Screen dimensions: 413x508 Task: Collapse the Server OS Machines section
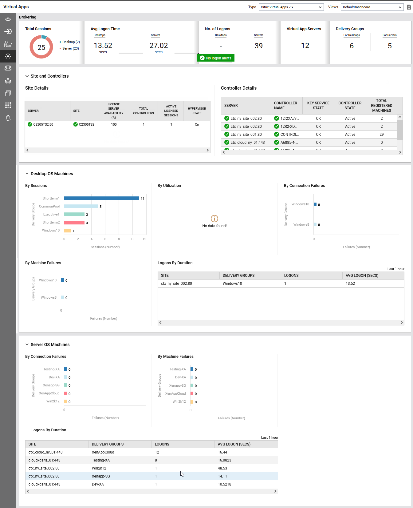(x=27, y=345)
